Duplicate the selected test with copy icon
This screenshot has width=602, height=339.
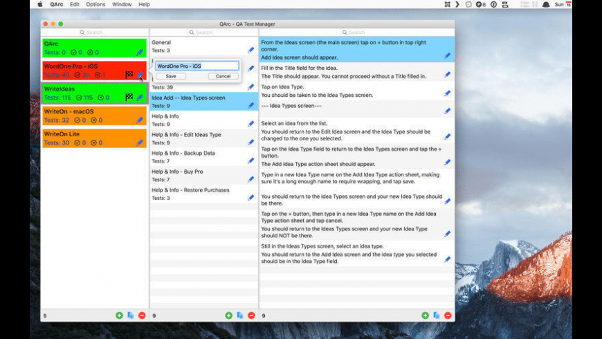[x=437, y=315]
